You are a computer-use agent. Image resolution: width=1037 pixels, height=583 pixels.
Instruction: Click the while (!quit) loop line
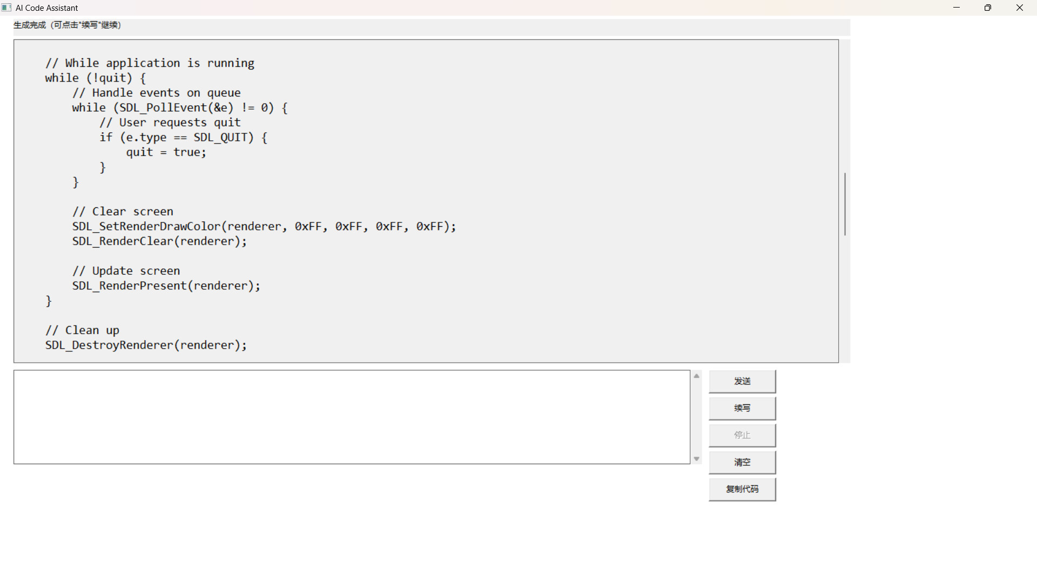point(95,78)
